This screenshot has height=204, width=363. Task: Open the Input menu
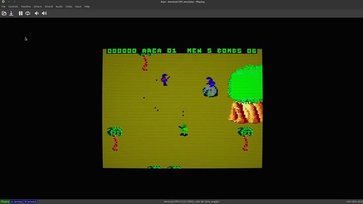[x=78, y=6]
